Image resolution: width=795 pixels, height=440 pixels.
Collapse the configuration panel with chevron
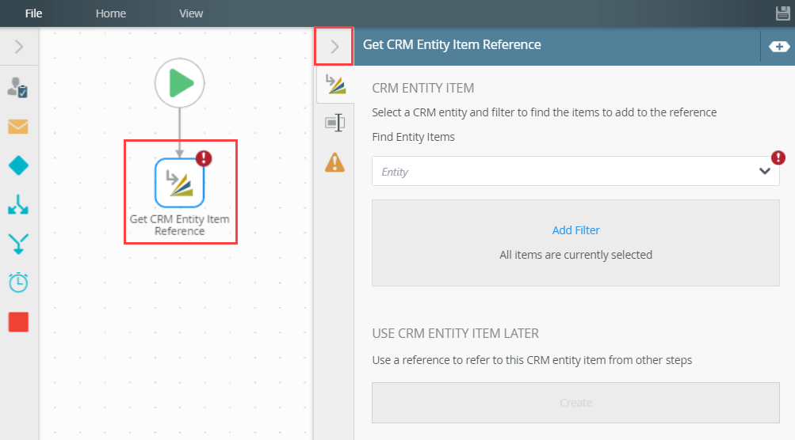pos(334,47)
